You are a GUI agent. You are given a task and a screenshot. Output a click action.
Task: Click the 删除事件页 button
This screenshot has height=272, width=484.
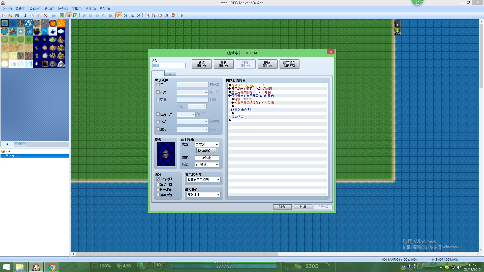point(267,64)
